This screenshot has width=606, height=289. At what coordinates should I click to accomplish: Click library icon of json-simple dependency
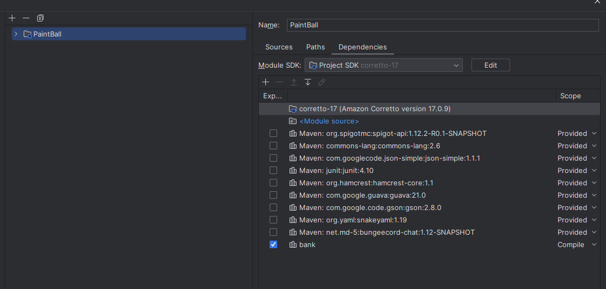[x=293, y=158]
